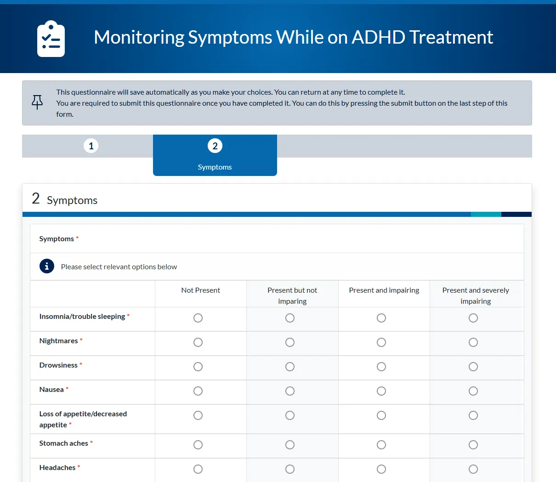Set Headaches to Not Present

[198, 469]
